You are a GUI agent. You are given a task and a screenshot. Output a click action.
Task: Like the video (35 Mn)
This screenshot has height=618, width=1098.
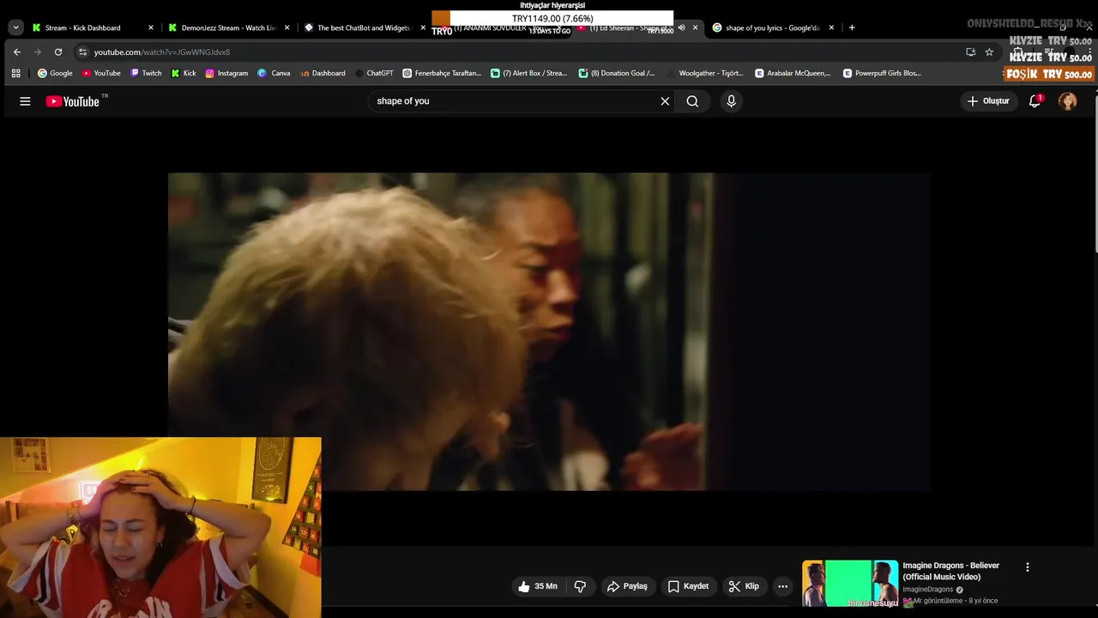538,586
